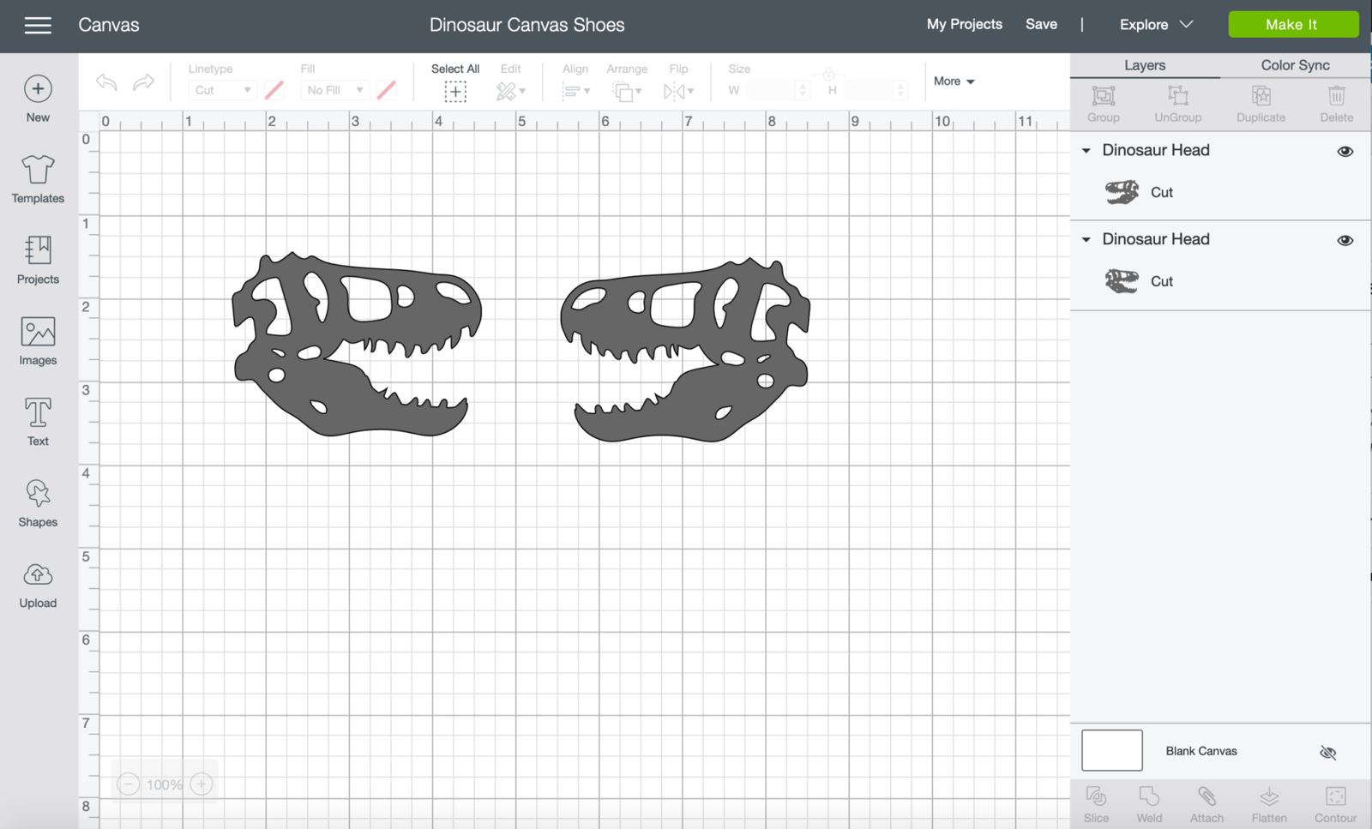Viewport: 1372px width, 829px height.
Task: Click the Select All icon
Action: click(x=455, y=92)
